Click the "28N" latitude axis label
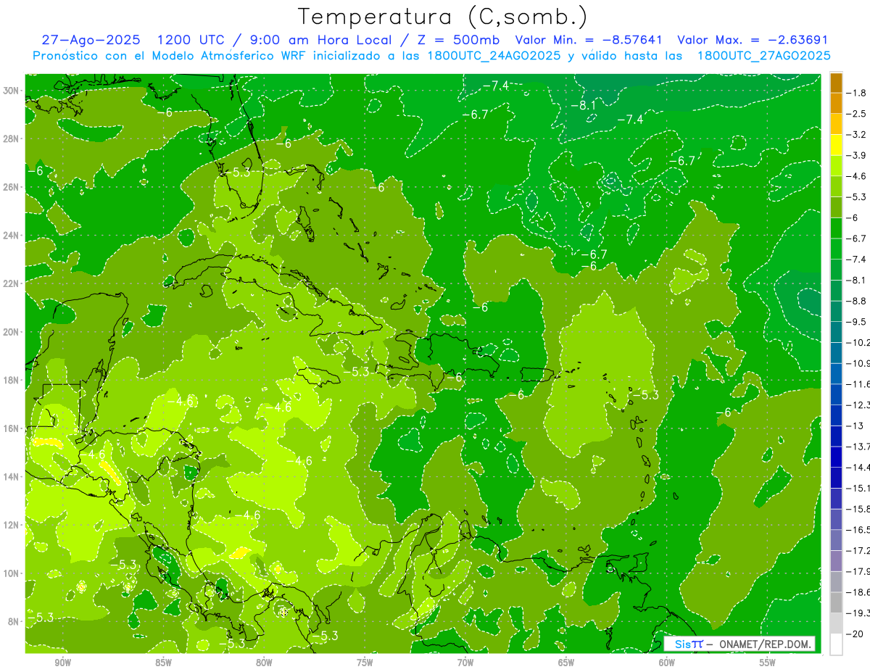The height and width of the screenshot is (672, 870). (x=12, y=138)
